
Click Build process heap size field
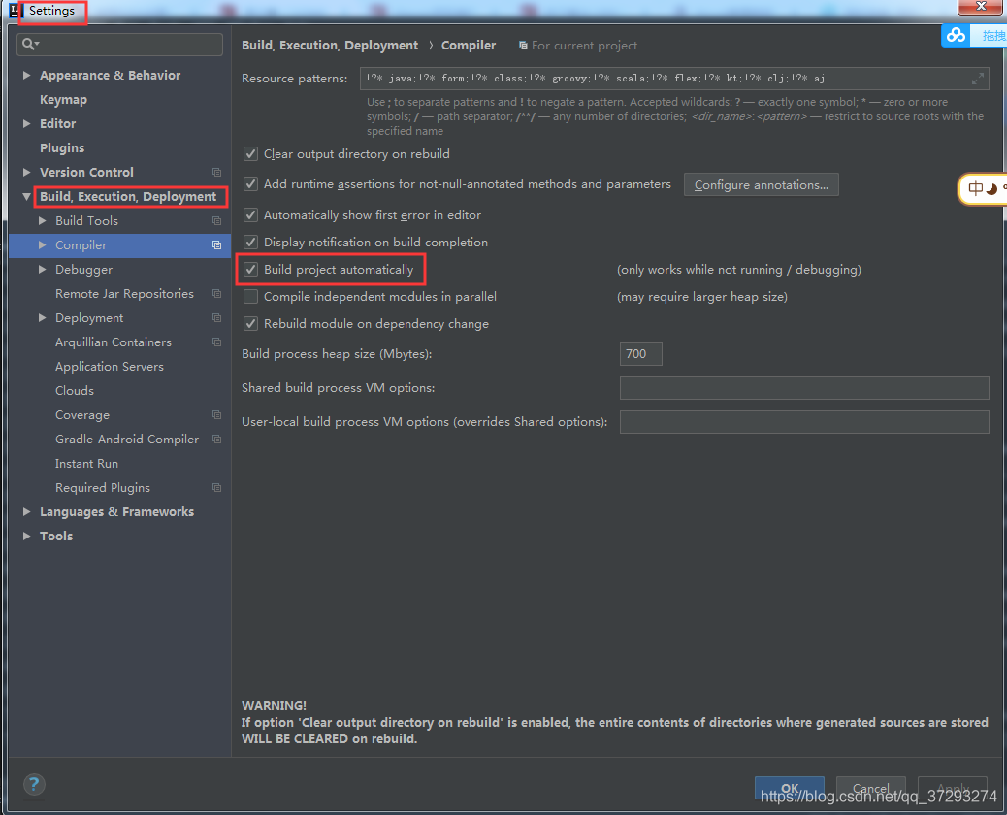pyautogui.click(x=640, y=354)
